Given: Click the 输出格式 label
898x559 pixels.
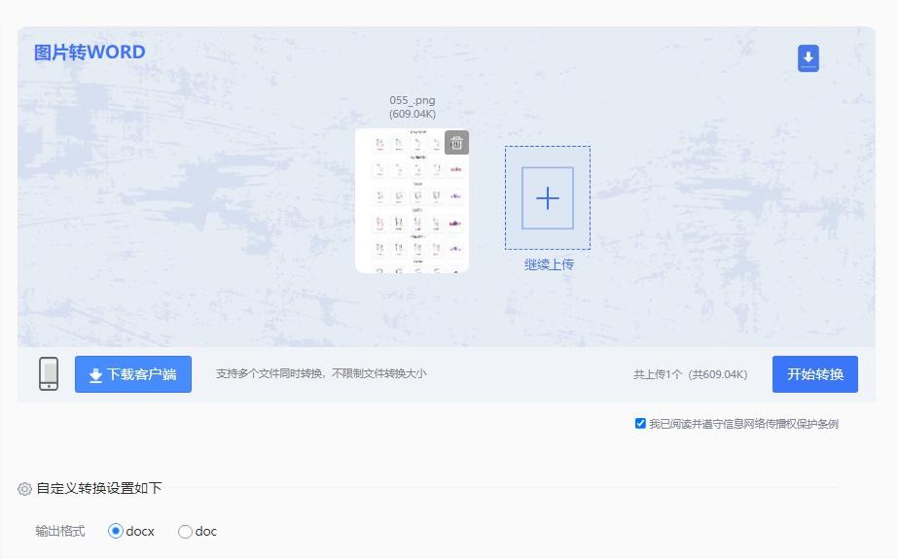Looking at the screenshot, I should pyautogui.click(x=60, y=531).
